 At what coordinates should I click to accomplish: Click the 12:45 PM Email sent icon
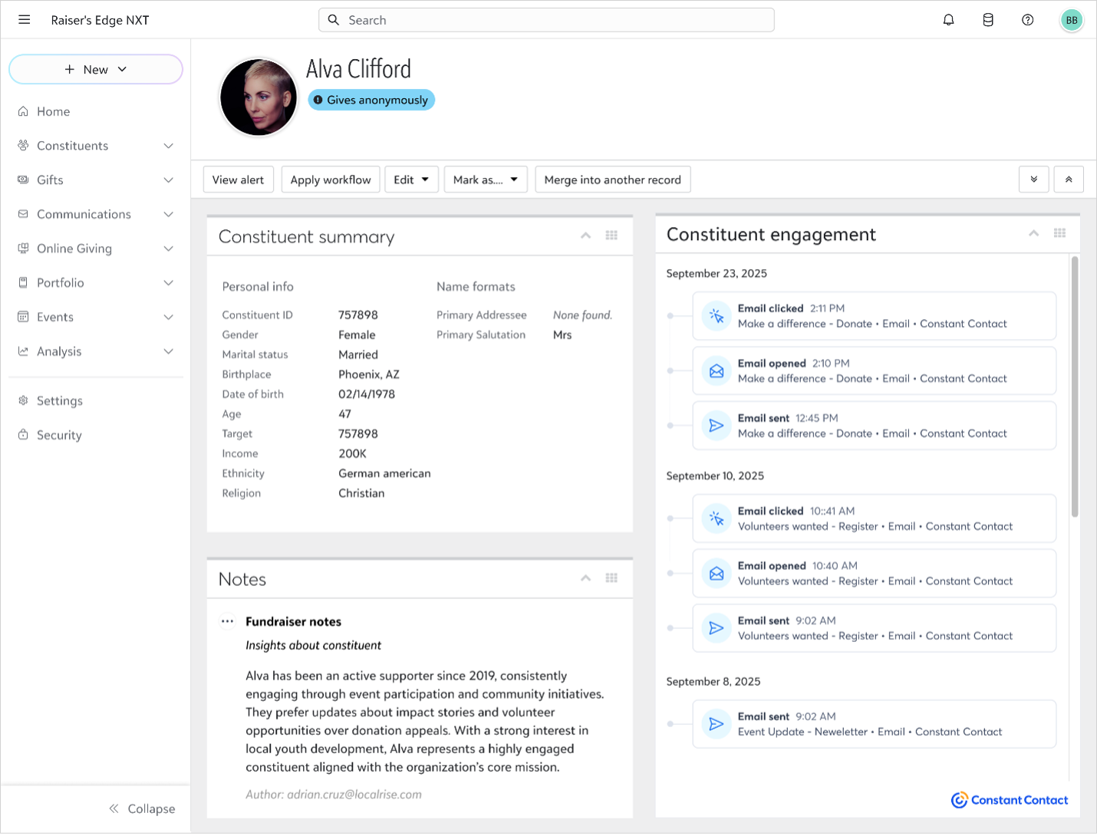coord(717,426)
